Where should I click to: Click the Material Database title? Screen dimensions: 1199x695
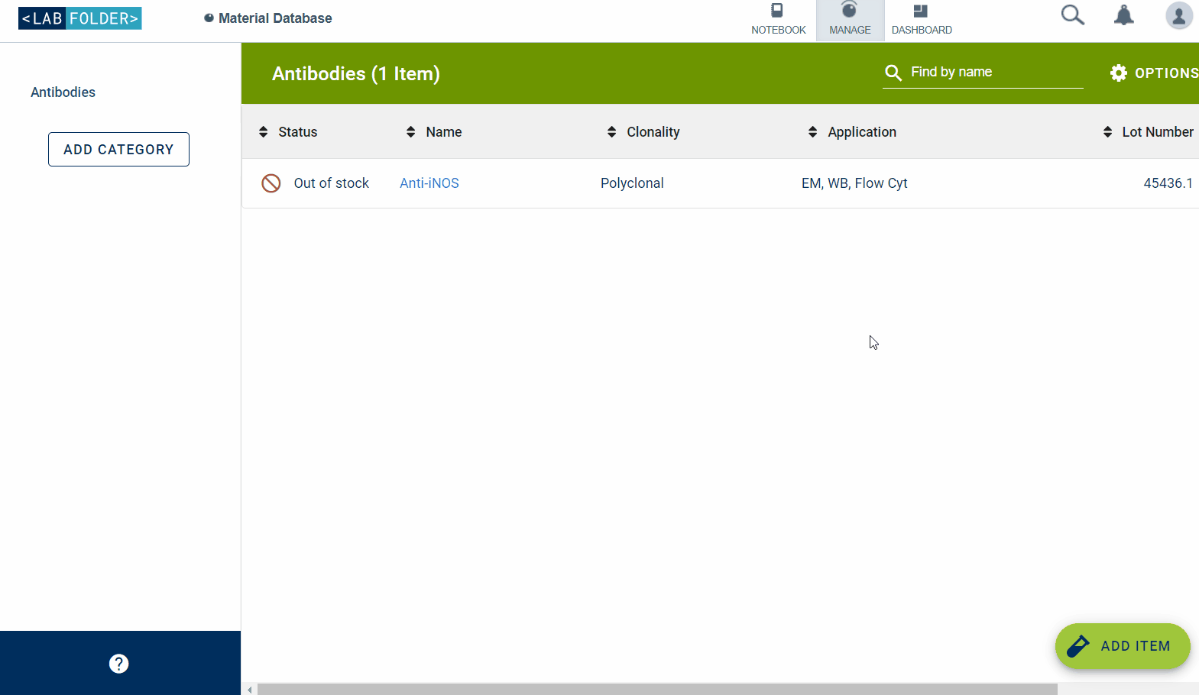[275, 18]
